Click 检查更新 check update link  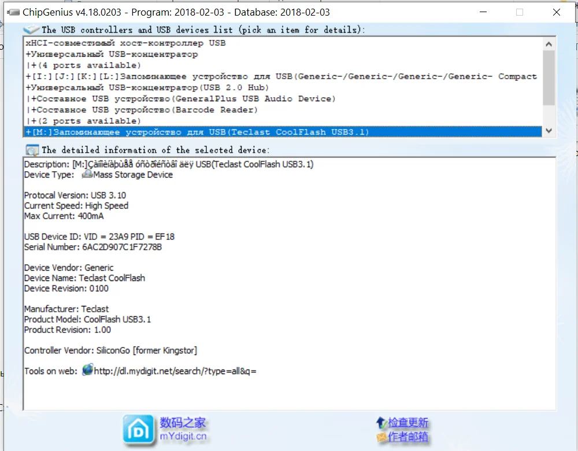tap(408, 423)
